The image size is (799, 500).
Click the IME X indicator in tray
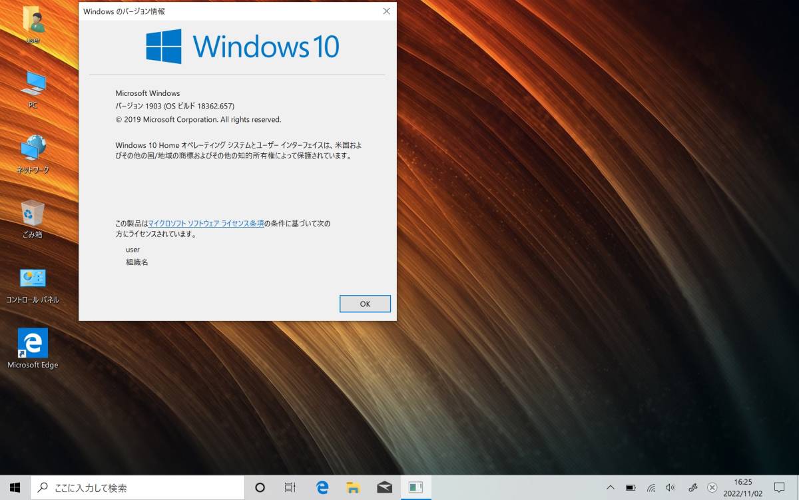click(712, 487)
